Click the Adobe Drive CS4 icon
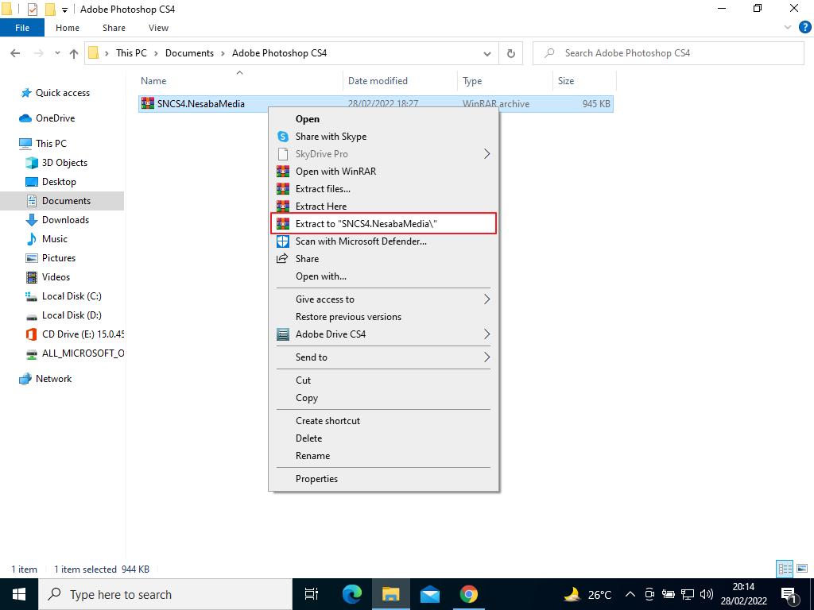The width and height of the screenshot is (814, 610). click(282, 334)
